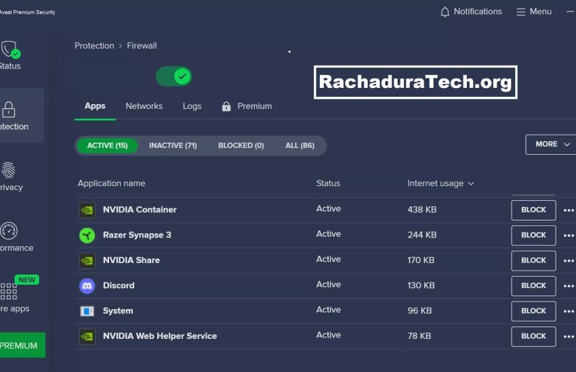This screenshot has height=372, width=576.
Task: Open more options for NVIDIA Web Helper Service
Action: click(569, 337)
